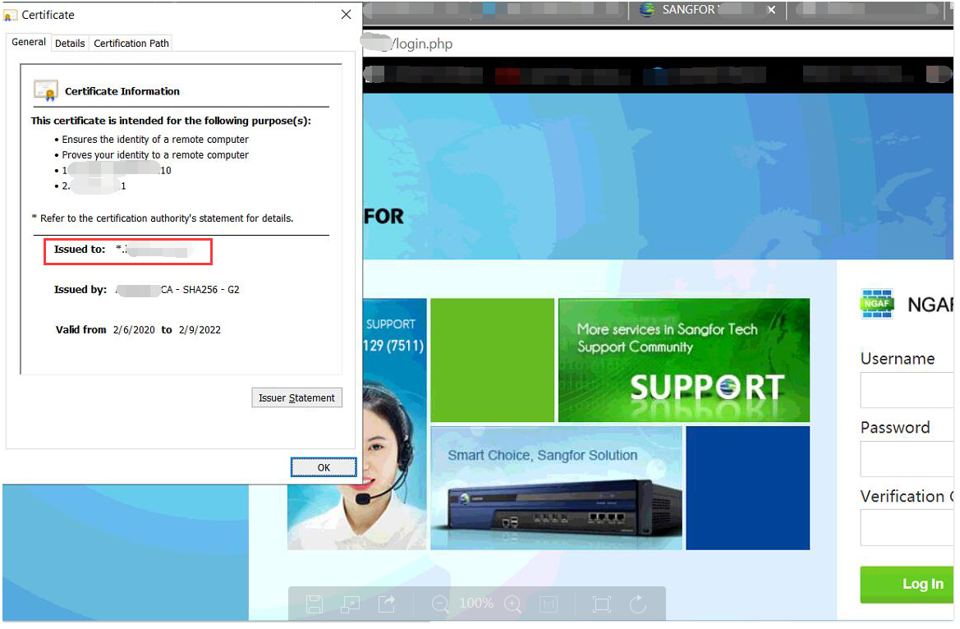This screenshot has height=629, width=960.
Task: Click the fit-to-screen frame icon
Action: click(x=602, y=605)
